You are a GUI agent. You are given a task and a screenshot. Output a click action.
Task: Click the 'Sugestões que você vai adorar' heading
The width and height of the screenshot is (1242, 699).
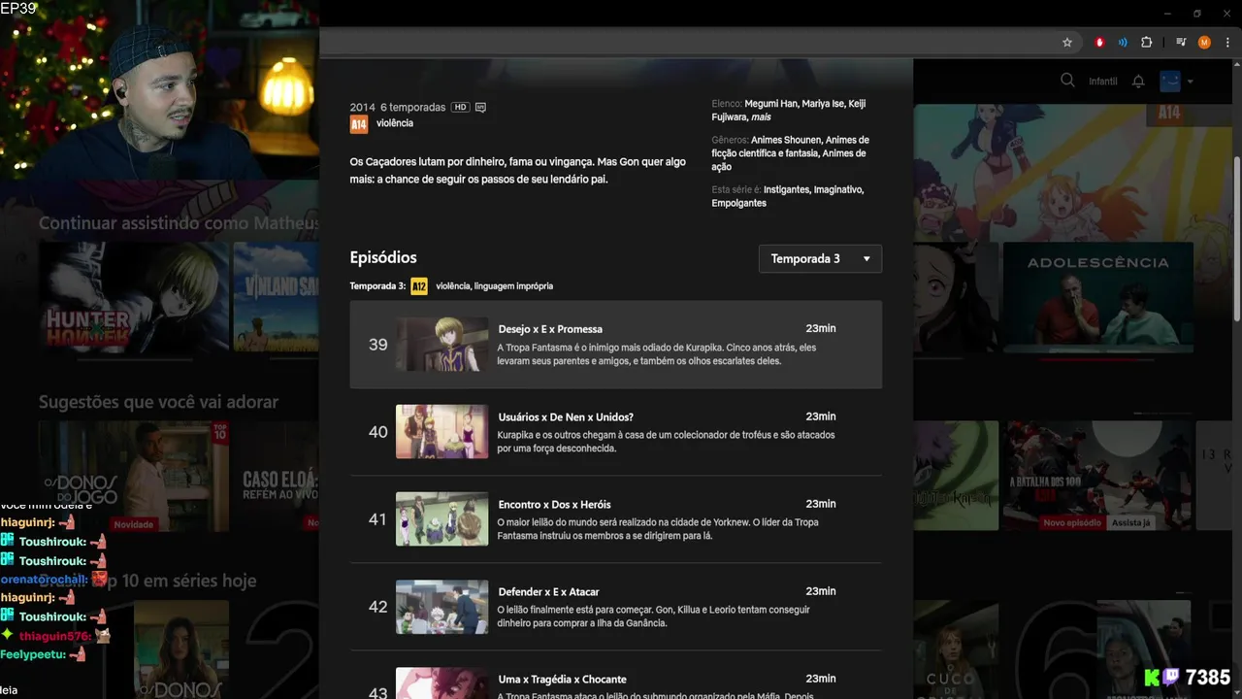tap(158, 402)
